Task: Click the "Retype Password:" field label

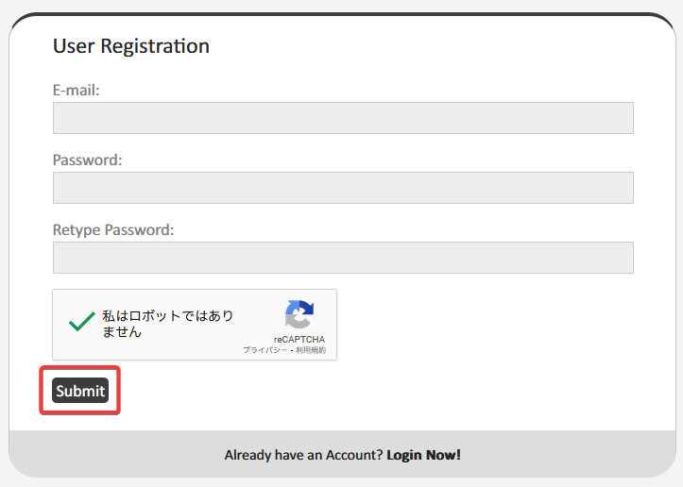Action: pos(113,229)
